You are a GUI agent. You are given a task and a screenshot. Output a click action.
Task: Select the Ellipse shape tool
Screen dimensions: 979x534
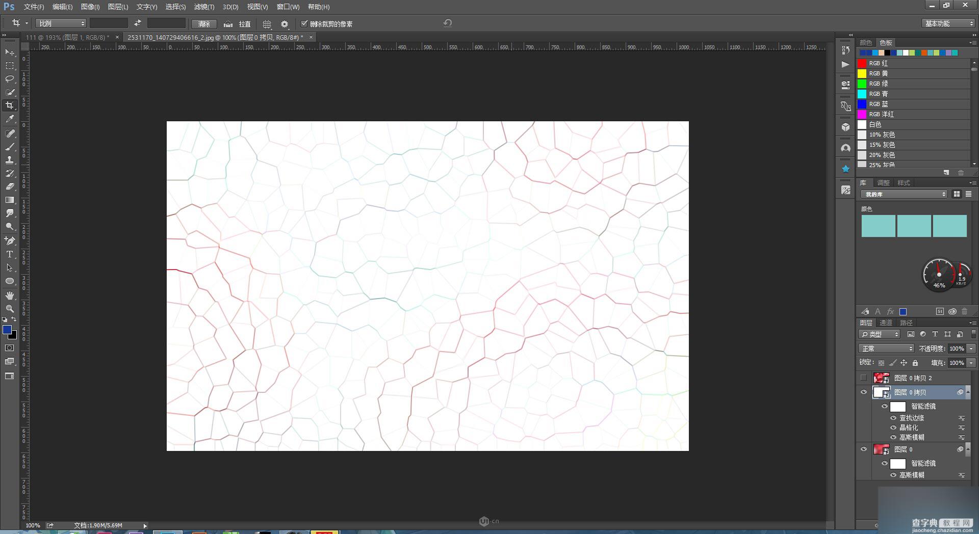point(10,281)
